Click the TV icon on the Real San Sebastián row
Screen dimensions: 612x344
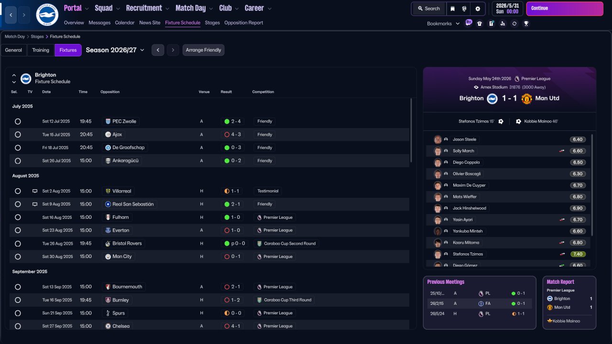(x=35, y=204)
